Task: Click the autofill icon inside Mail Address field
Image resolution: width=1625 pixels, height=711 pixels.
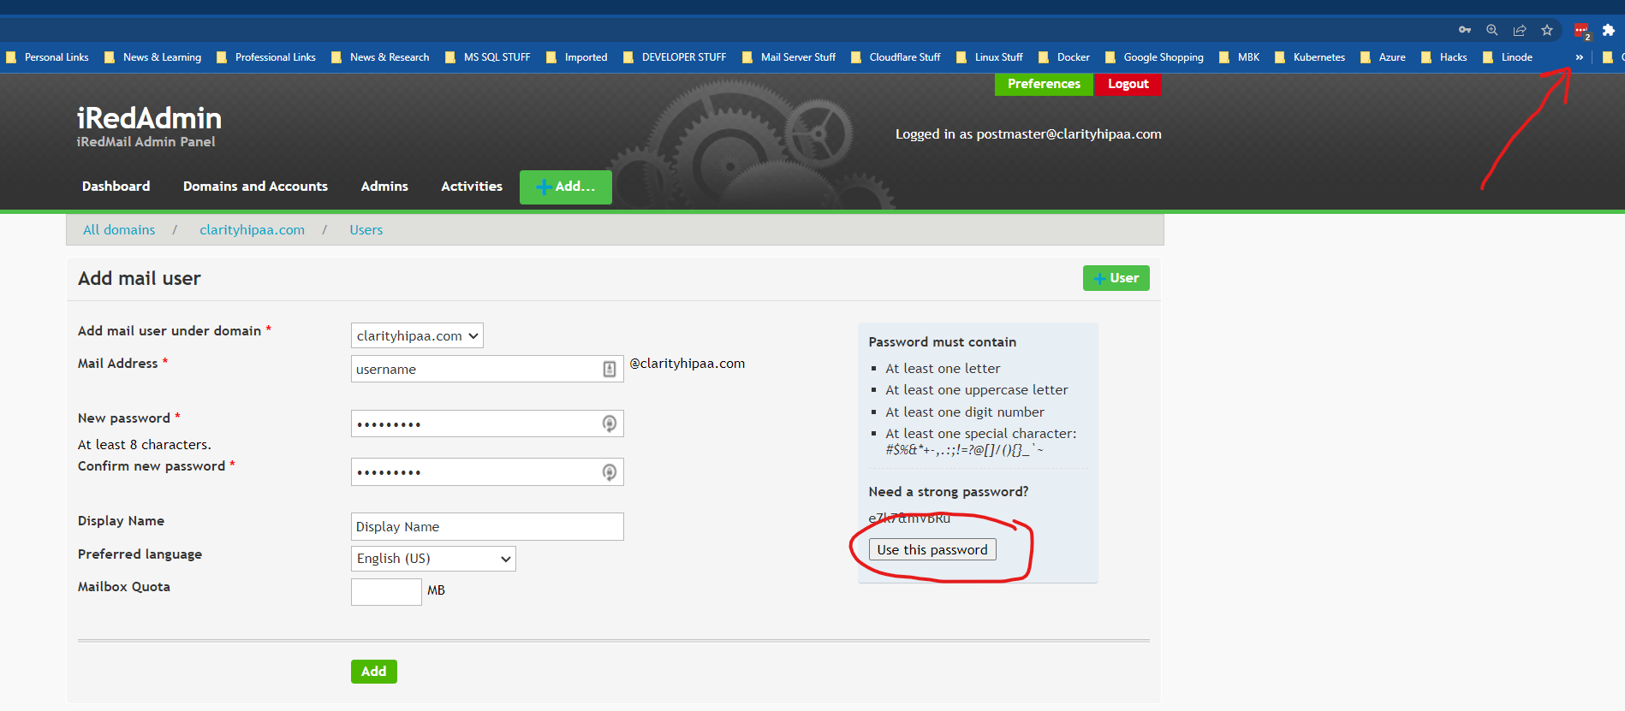Action: (x=610, y=369)
